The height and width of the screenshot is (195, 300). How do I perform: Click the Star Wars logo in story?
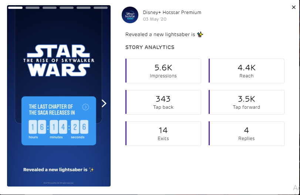pos(59,60)
